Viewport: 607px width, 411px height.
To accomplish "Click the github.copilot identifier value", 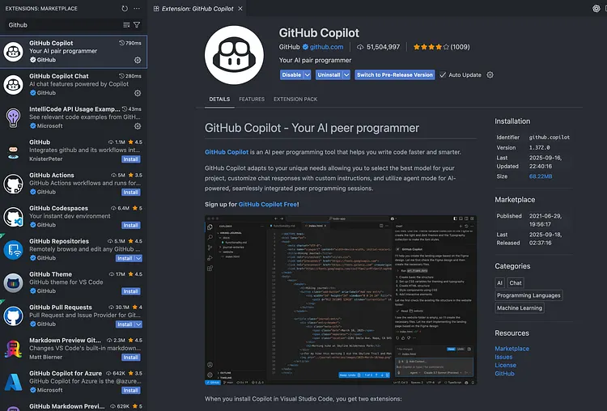I will click(550, 137).
